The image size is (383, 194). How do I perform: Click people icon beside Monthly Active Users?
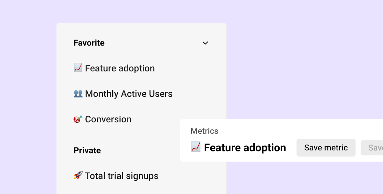[78, 94]
